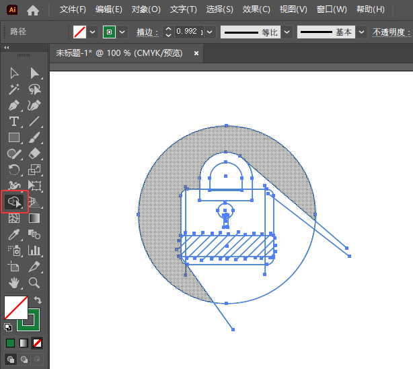
Task: Select the Lasso tool
Action: [34, 90]
